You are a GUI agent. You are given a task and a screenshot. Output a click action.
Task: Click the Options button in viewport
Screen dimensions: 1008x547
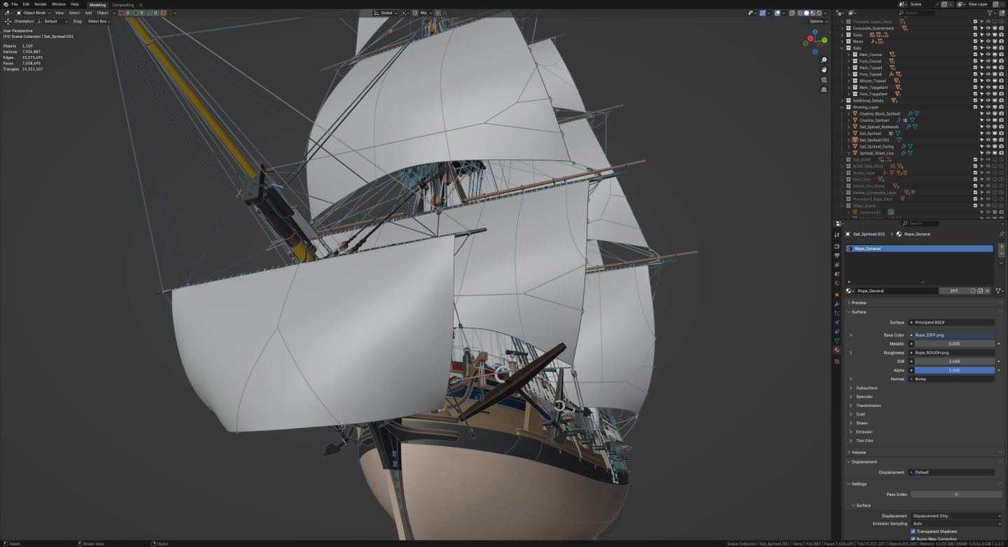pos(818,21)
